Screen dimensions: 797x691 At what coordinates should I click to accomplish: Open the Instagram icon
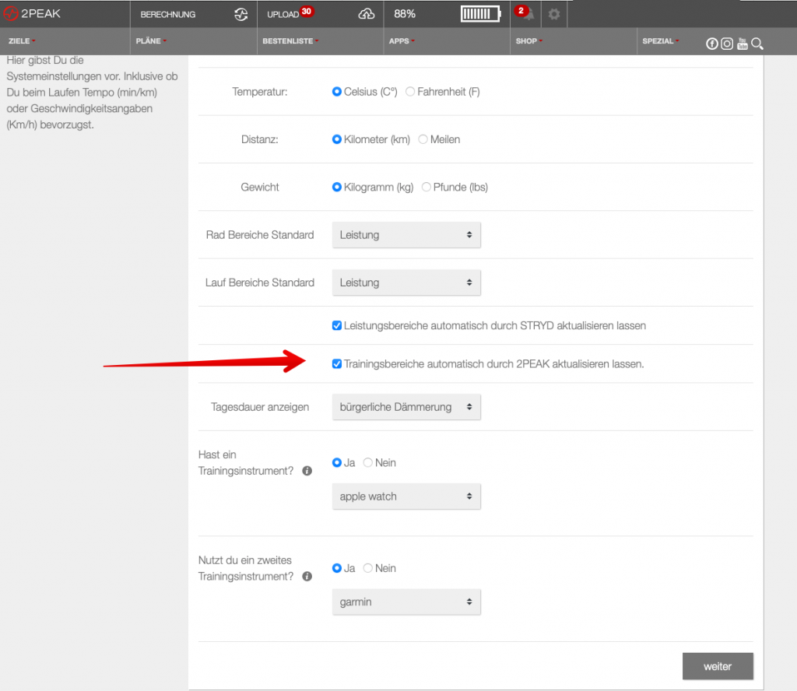728,44
